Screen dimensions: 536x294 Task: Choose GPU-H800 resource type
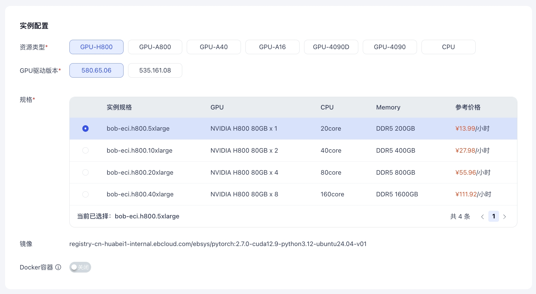(x=96, y=47)
